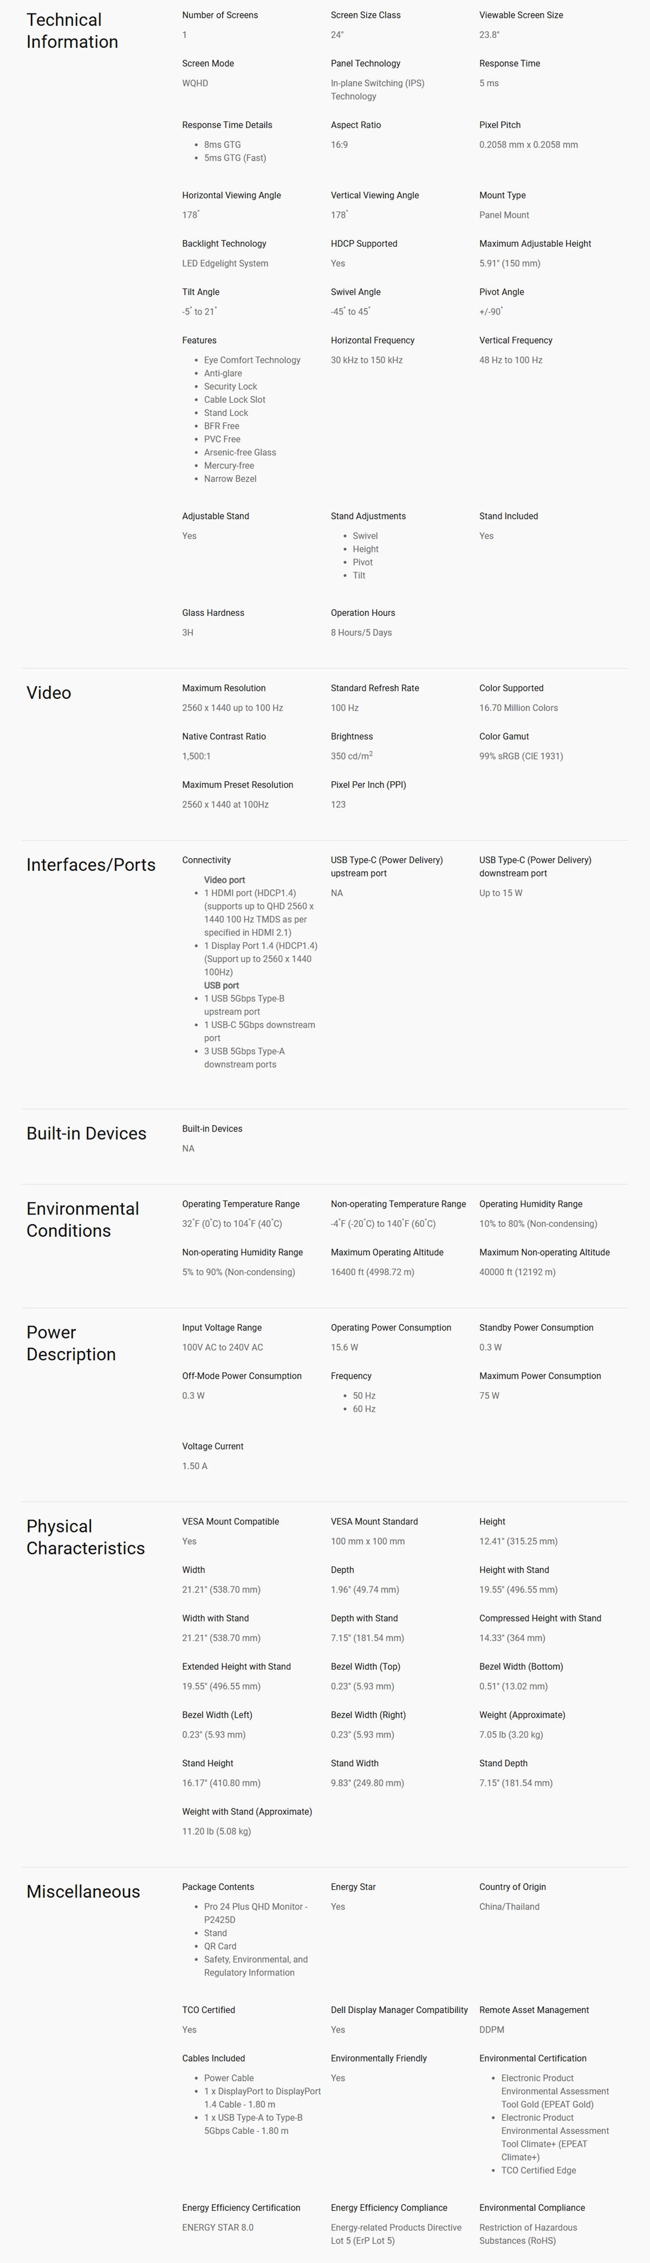Select the Miscellaneous section heading

pos(83,1892)
